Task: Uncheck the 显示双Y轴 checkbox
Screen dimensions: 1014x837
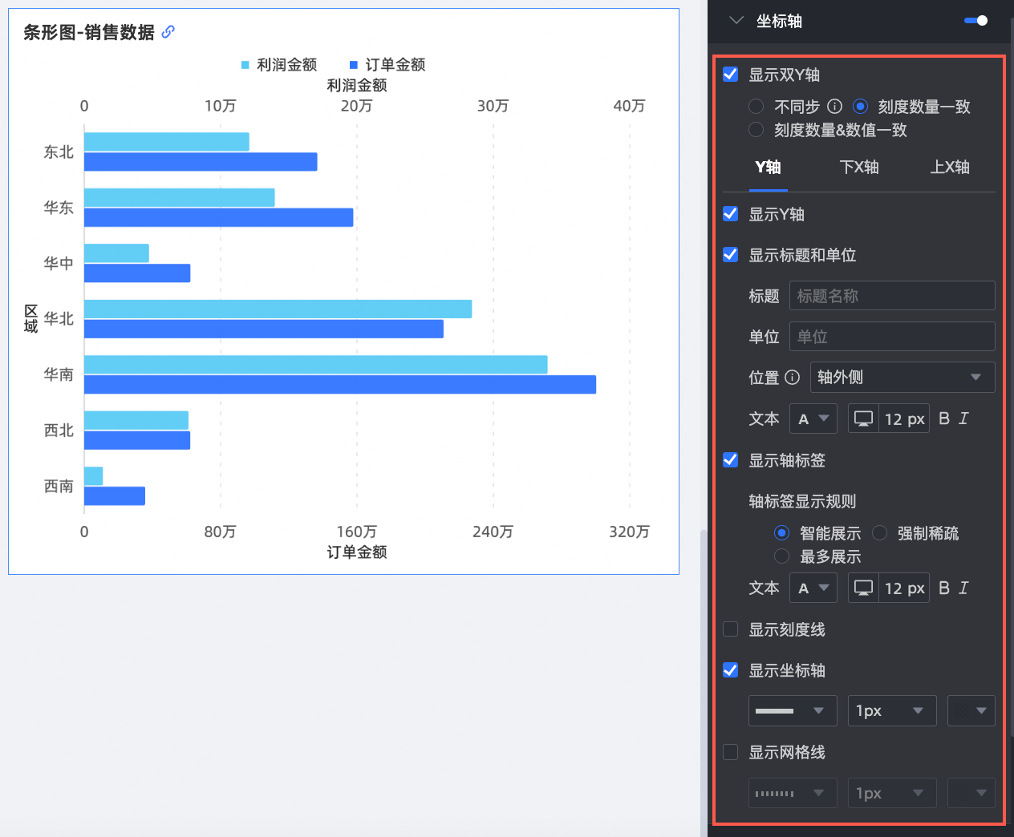Action: pos(731,75)
